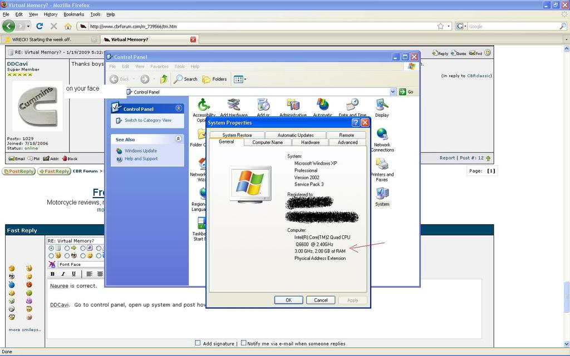Open the Display icon in Control Panel
Viewport: 570px width, 356px height.
click(382, 108)
